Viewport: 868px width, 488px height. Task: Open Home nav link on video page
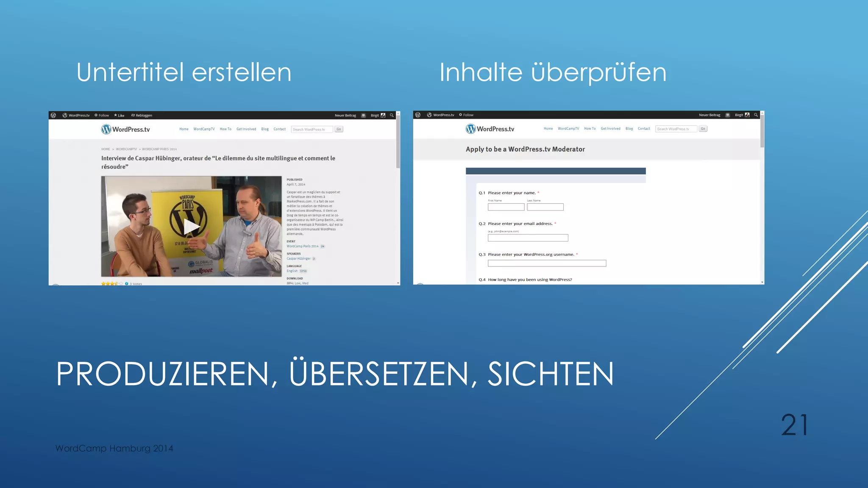pyautogui.click(x=184, y=129)
